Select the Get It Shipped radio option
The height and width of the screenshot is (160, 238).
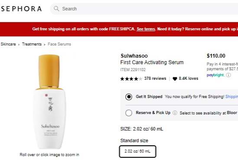[x=129, y=97]
